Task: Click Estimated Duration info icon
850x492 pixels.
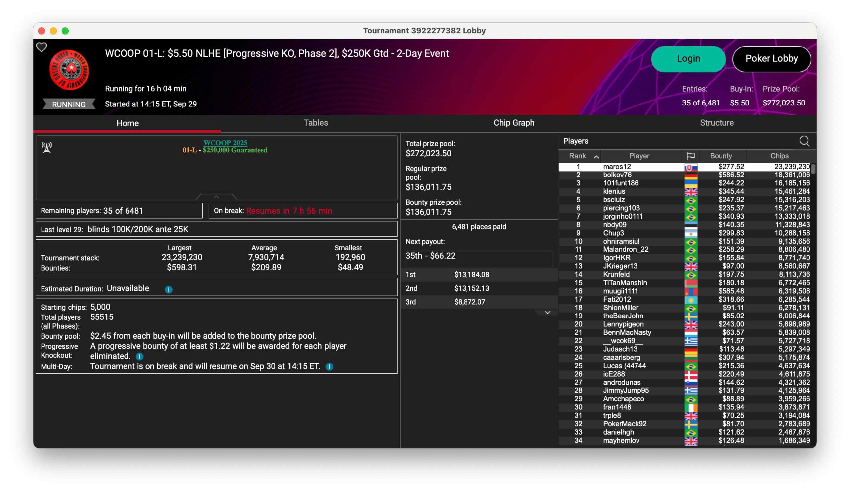Action: coord(169,289)
